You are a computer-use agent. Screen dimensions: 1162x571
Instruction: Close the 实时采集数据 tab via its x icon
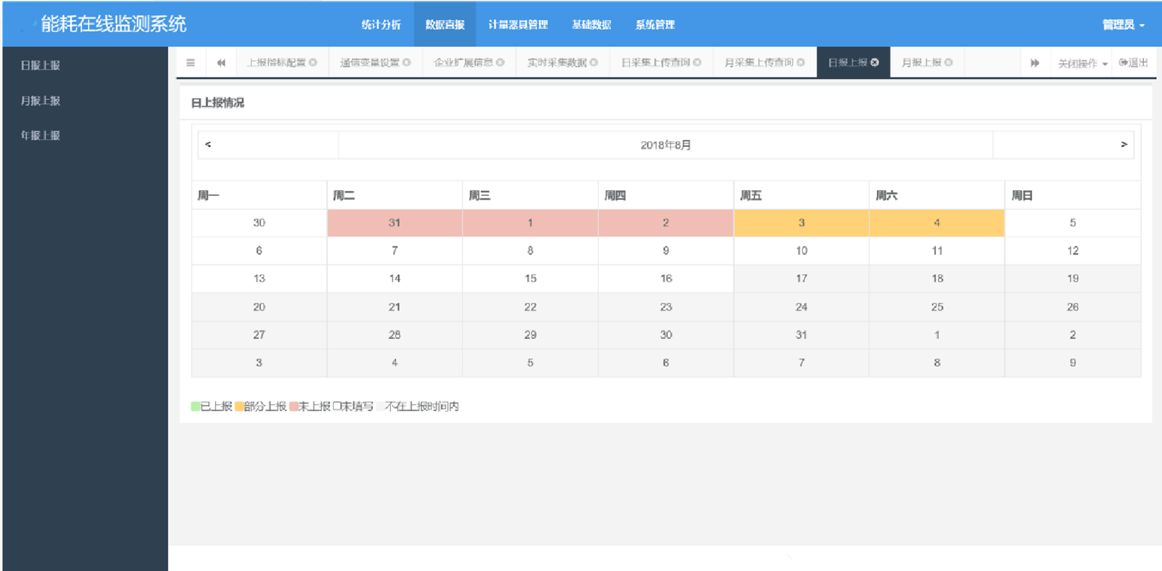pos(594,62)
